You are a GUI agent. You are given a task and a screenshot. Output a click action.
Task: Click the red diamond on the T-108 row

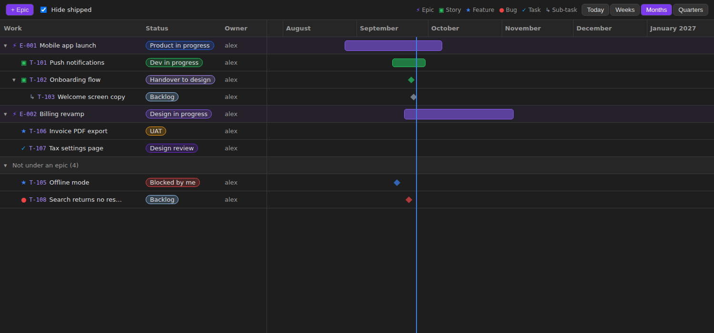click(x=409, y=200)
